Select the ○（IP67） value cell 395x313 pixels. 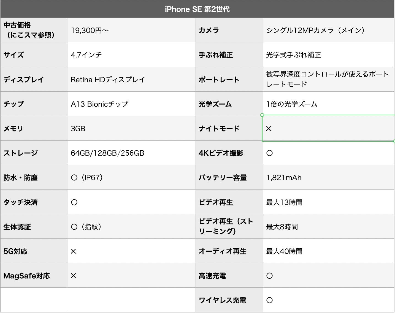tap(132, 177)
